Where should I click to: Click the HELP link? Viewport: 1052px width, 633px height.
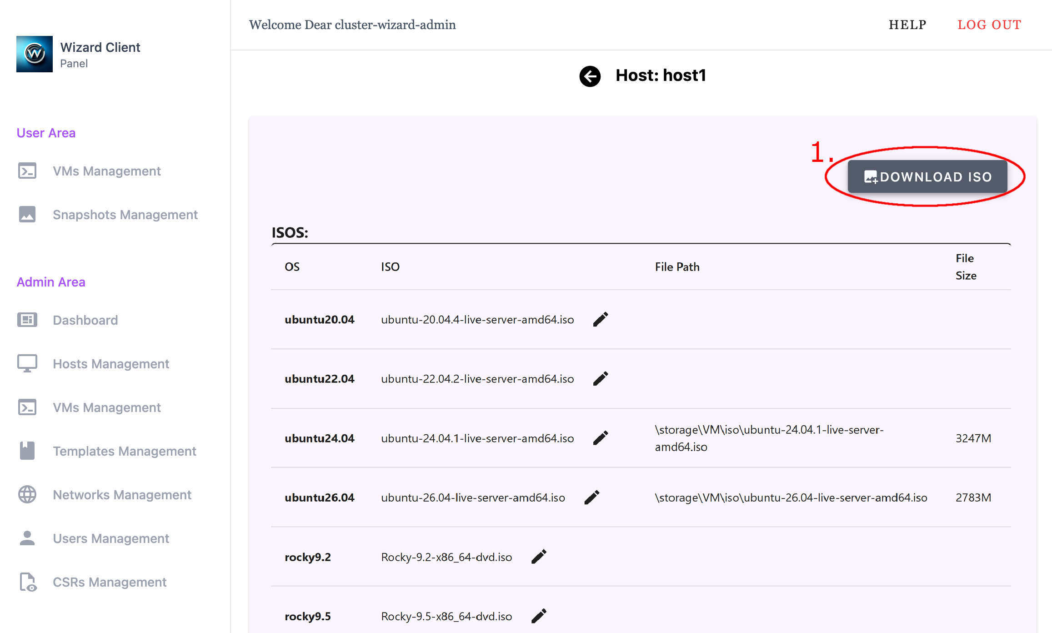tap(907, 25)
